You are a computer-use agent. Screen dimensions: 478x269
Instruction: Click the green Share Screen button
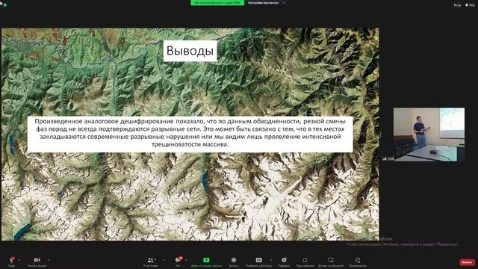pos(206,262)
